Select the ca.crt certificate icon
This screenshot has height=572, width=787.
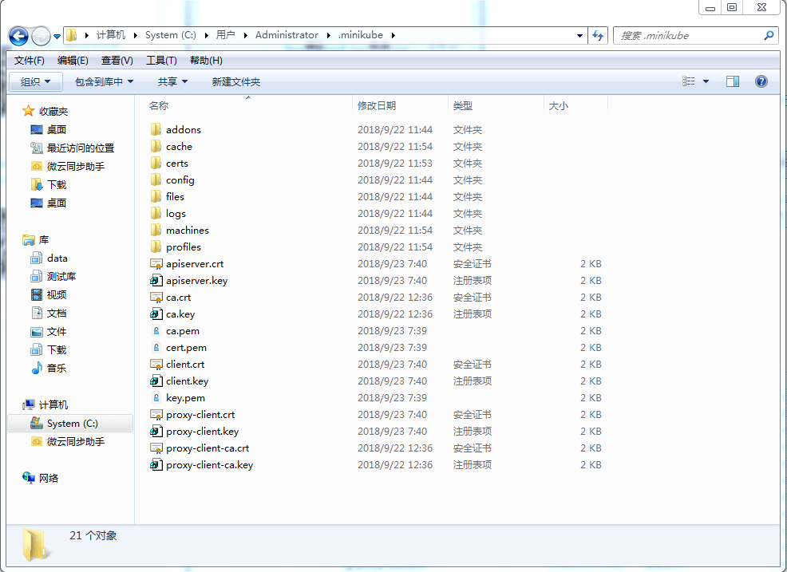tap(156, 298)
